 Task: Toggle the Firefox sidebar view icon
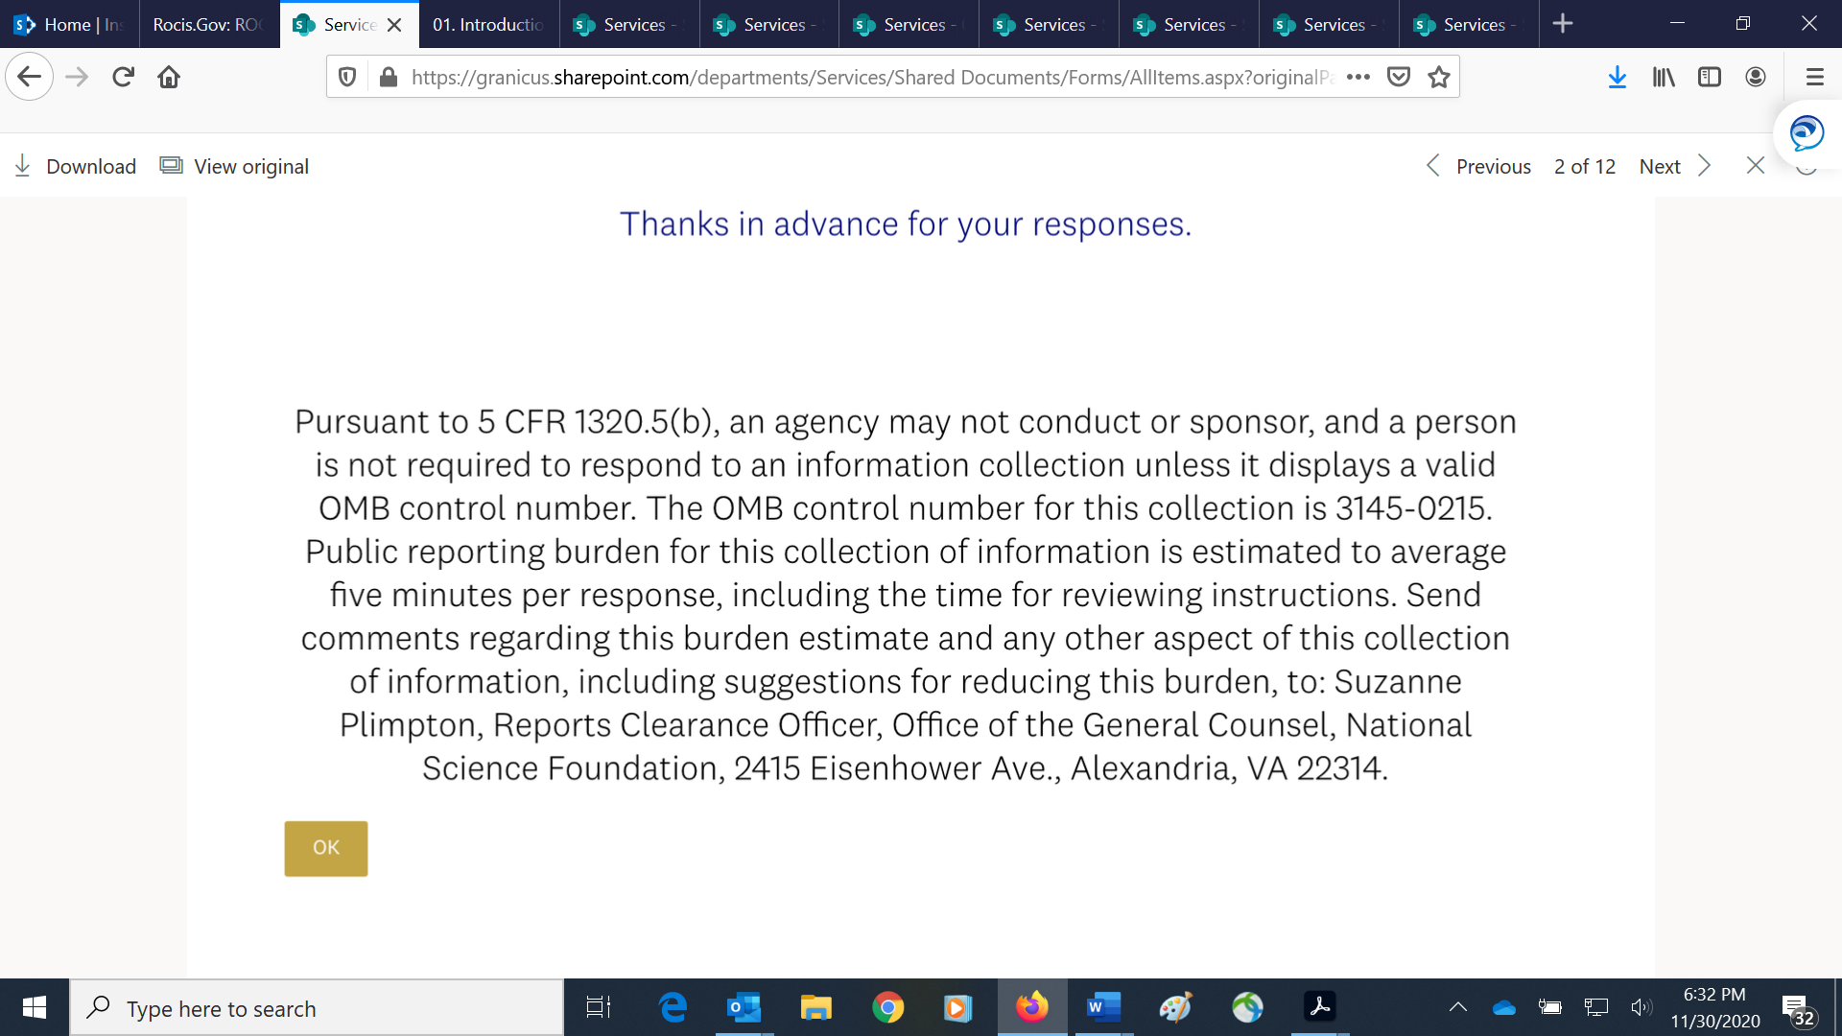click(x=1710, y=77)
